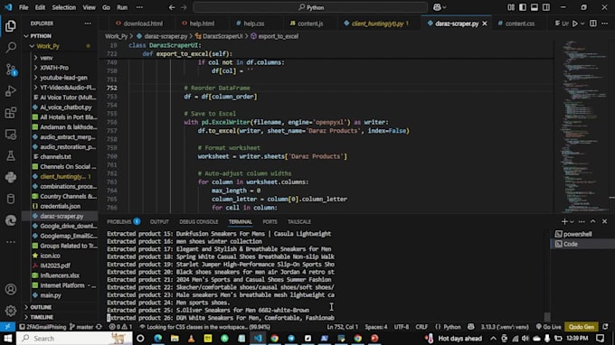The image size is (615, 345).
Task: Open the Remote Explorer view
Action: [11, 135]
